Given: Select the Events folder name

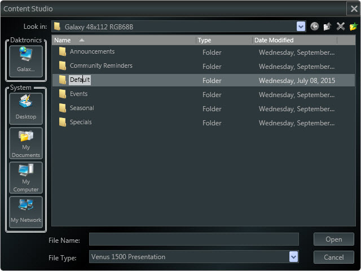Looking at the screenshot, I should coord(78,94).
